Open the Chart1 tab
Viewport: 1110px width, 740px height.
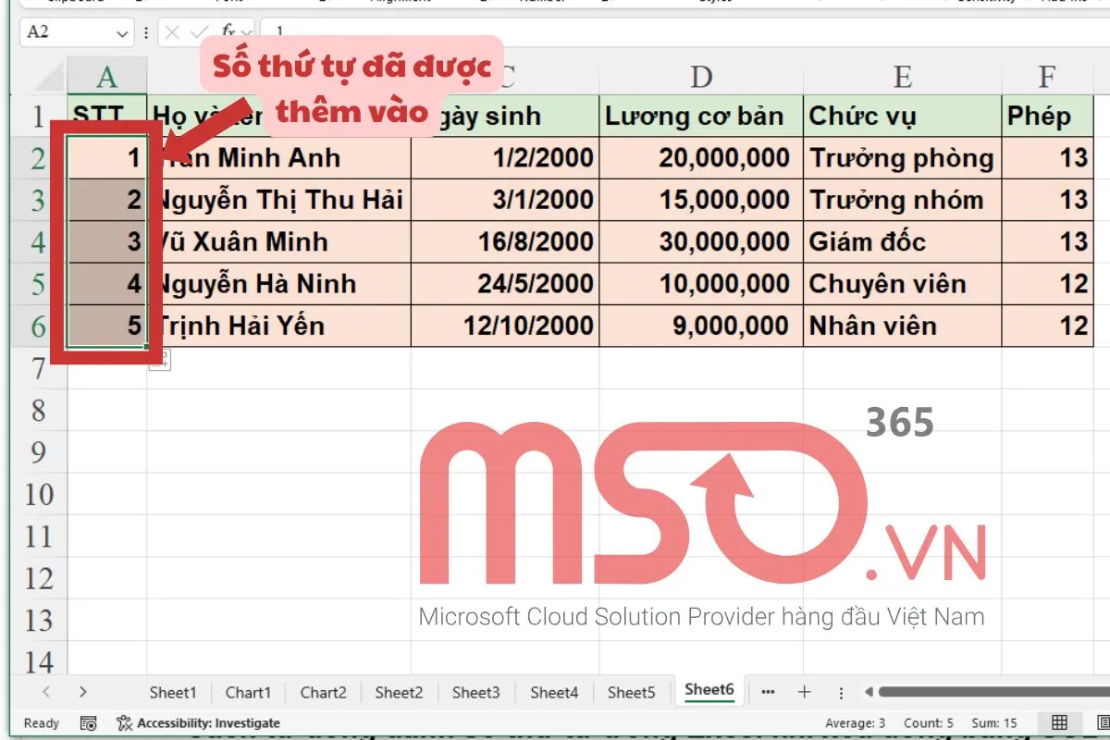pyautogui.click(x=248, y=691)
